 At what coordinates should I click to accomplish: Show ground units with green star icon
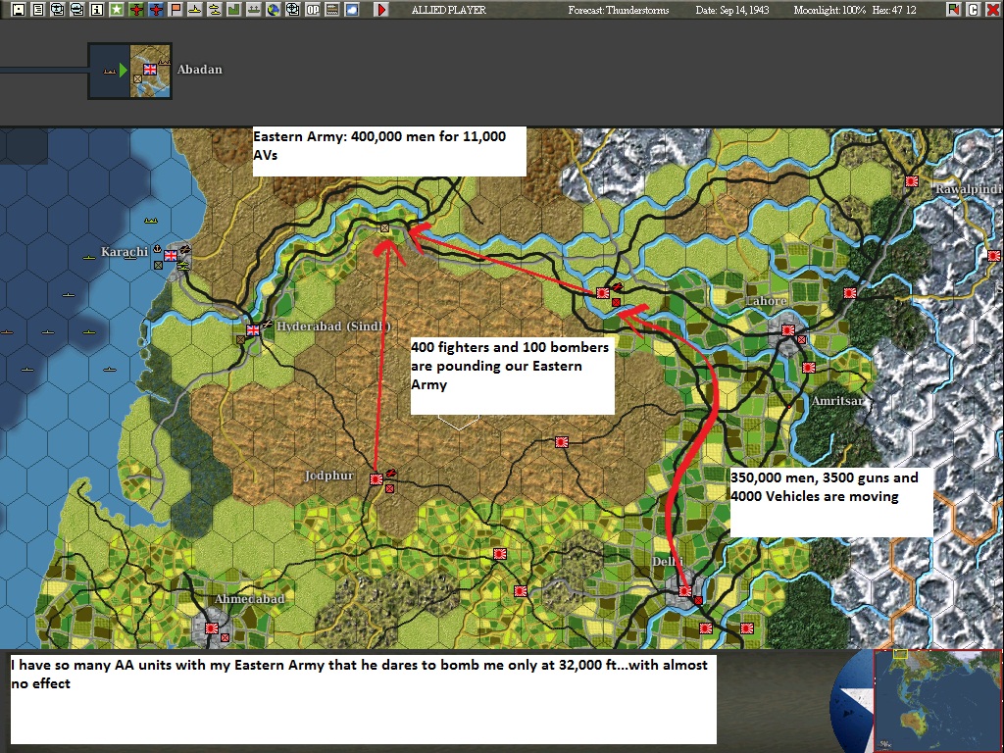tap(117, 10)
